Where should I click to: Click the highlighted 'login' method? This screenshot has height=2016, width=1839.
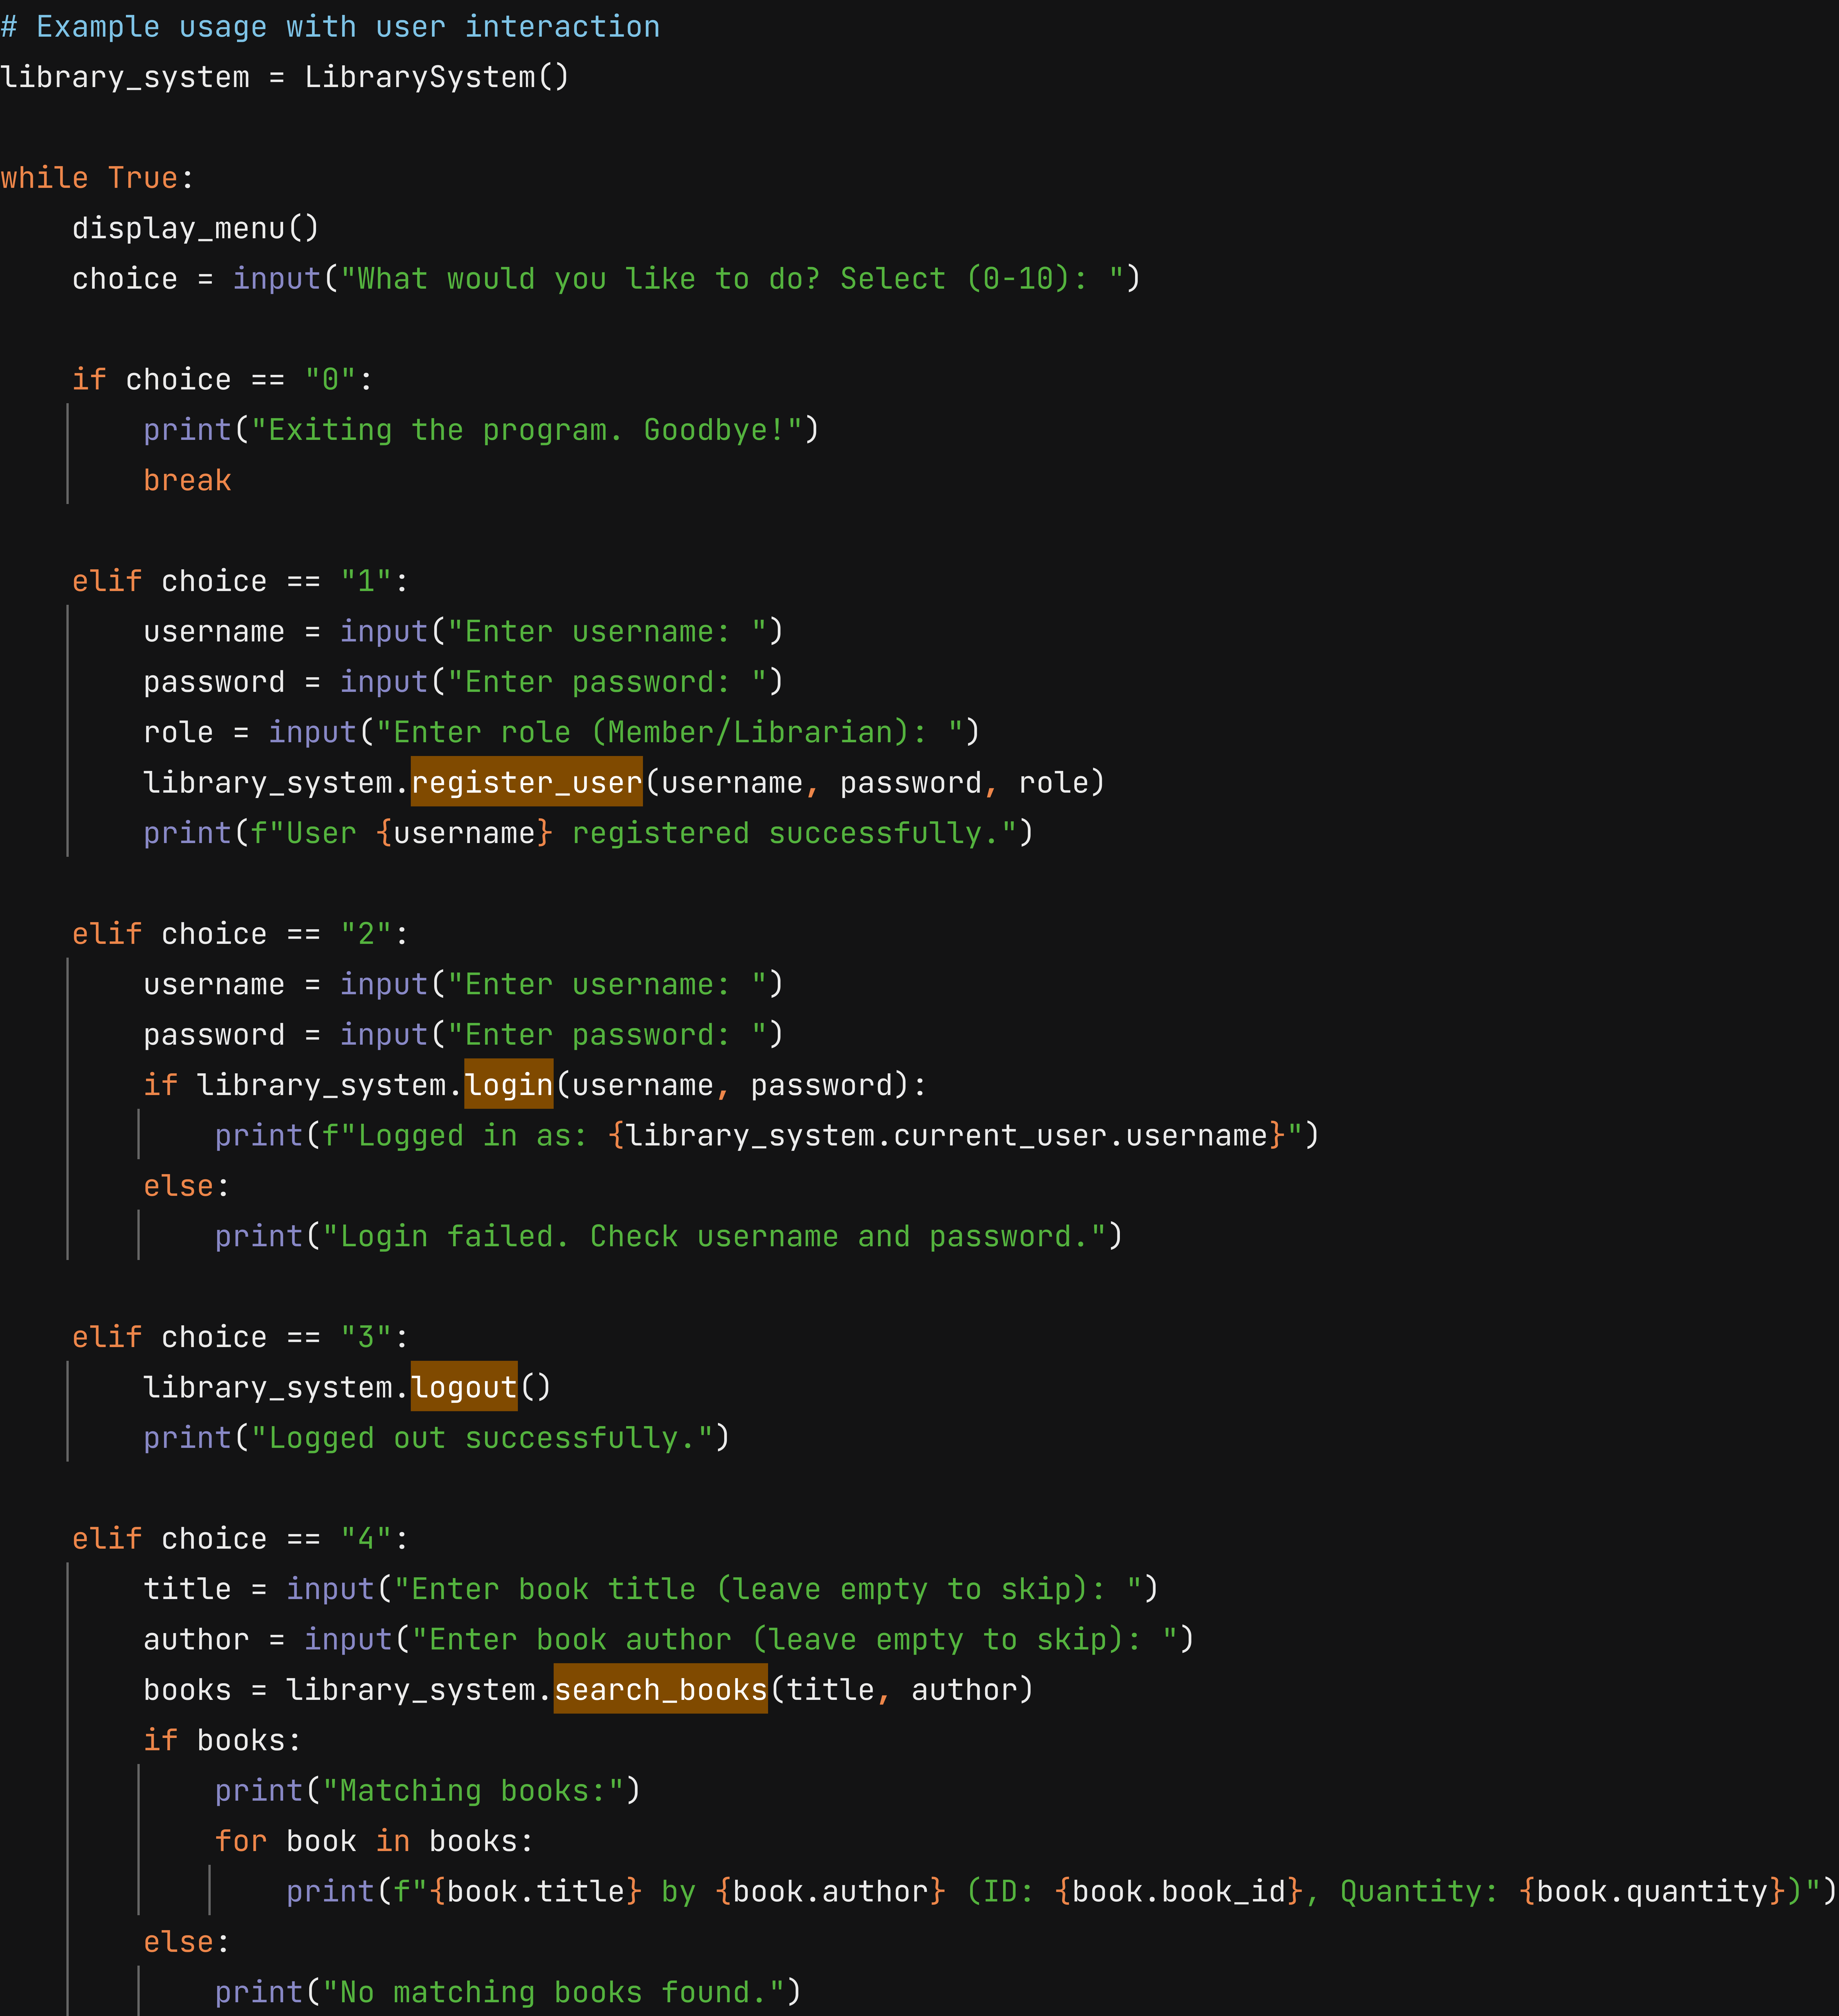click(x=509, y=1084)
